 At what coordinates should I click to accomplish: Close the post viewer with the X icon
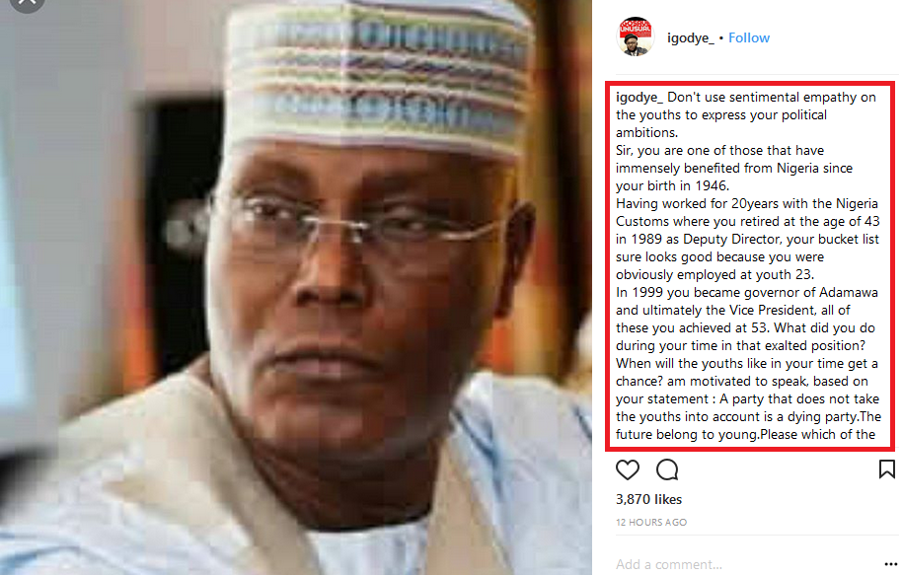[x=27, y=3]
